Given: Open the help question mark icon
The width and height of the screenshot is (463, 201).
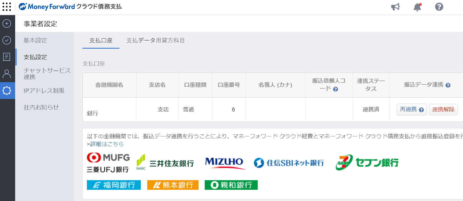Looking at the screenshot, I should pos(439,7).
